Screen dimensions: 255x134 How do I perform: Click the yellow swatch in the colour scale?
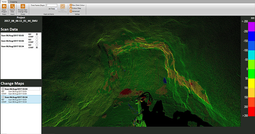252,83
